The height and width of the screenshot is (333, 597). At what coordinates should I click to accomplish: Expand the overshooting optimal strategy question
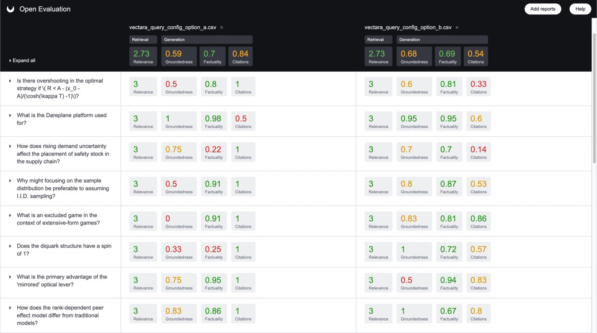10,81
